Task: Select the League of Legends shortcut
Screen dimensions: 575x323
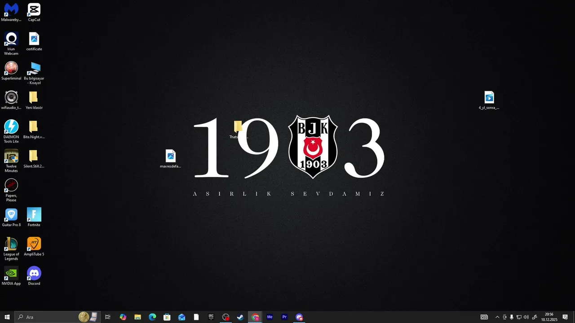Action: [11, 249]
